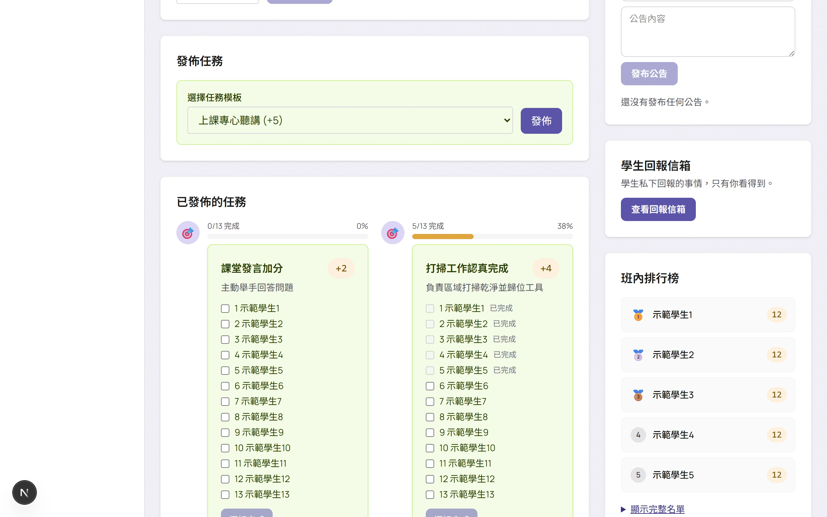The height and width of the screenshot is (517, 827).
Task: Click the target icon beside 課堂發言加分 task
Action: 188,233
